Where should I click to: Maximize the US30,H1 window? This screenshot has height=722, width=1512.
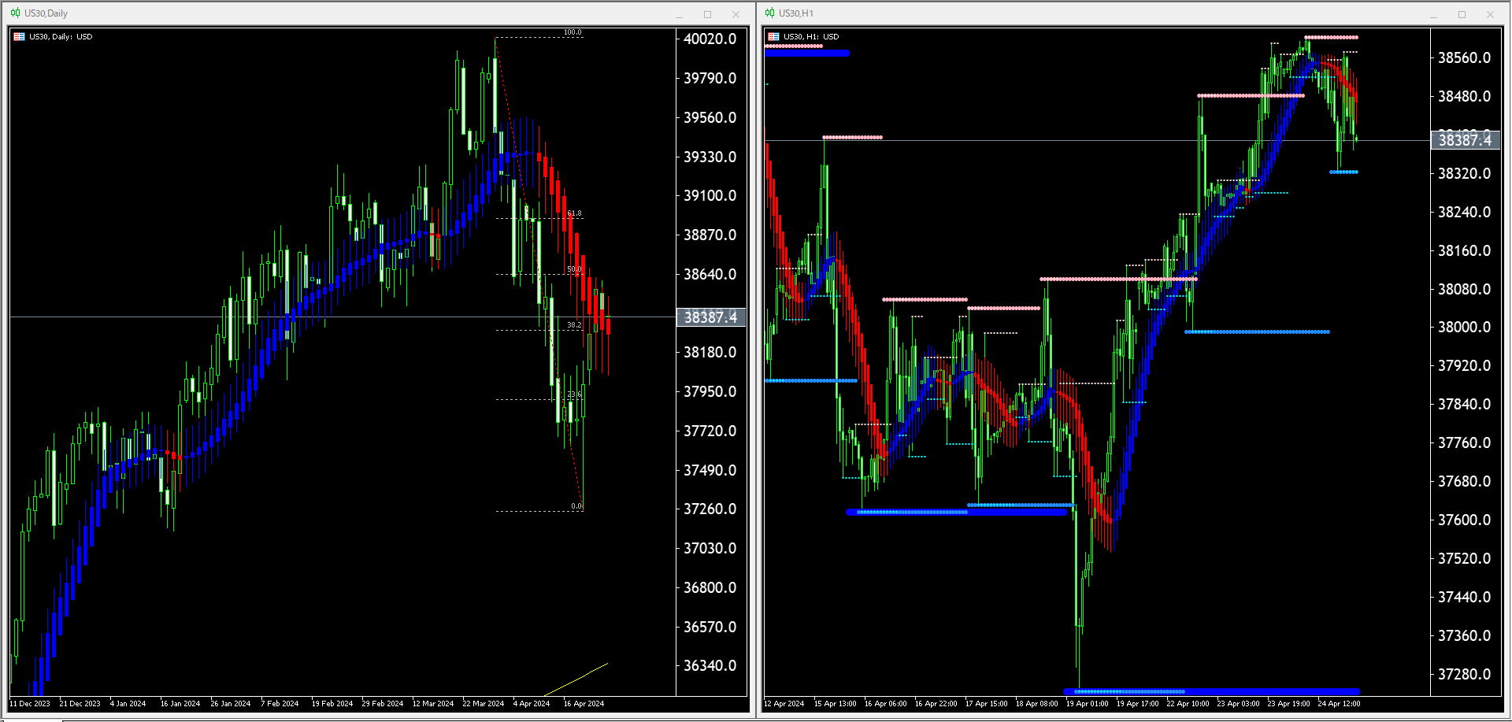[1462, 14]
